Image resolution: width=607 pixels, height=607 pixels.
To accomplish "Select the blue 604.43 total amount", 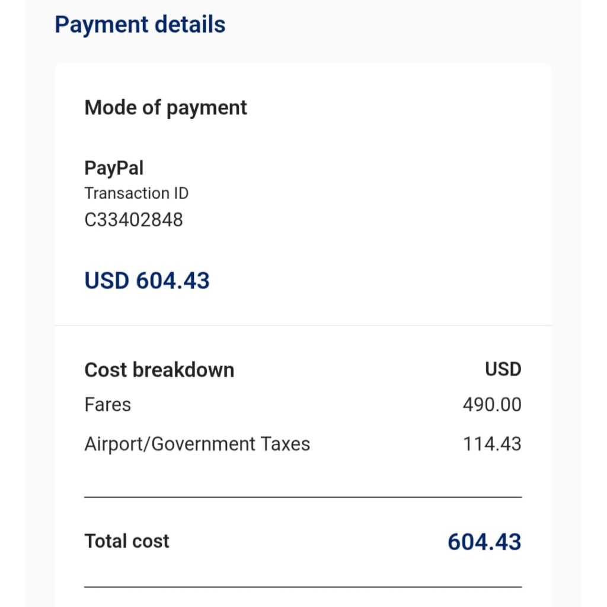I will pos(484,542).
